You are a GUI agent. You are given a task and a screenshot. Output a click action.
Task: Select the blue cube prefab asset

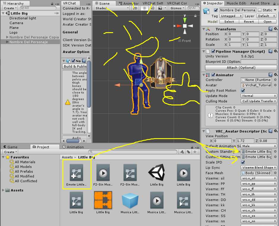[x=130, y=200]
